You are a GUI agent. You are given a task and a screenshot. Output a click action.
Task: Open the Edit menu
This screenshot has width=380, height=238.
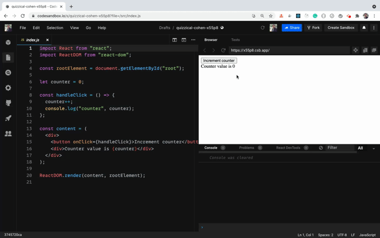pos(37,27)
